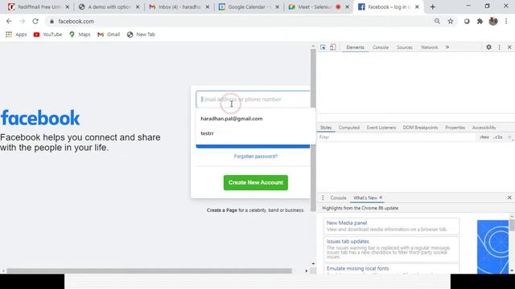Toggle the DevTools device toolbar icon

coord(332,47)
